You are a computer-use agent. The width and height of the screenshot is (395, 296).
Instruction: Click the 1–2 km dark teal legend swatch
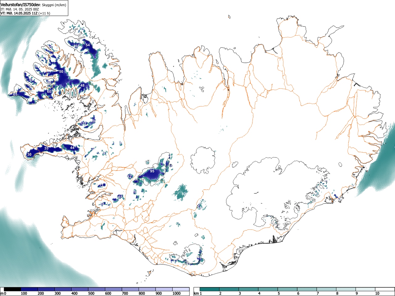[x=210, y=289]
